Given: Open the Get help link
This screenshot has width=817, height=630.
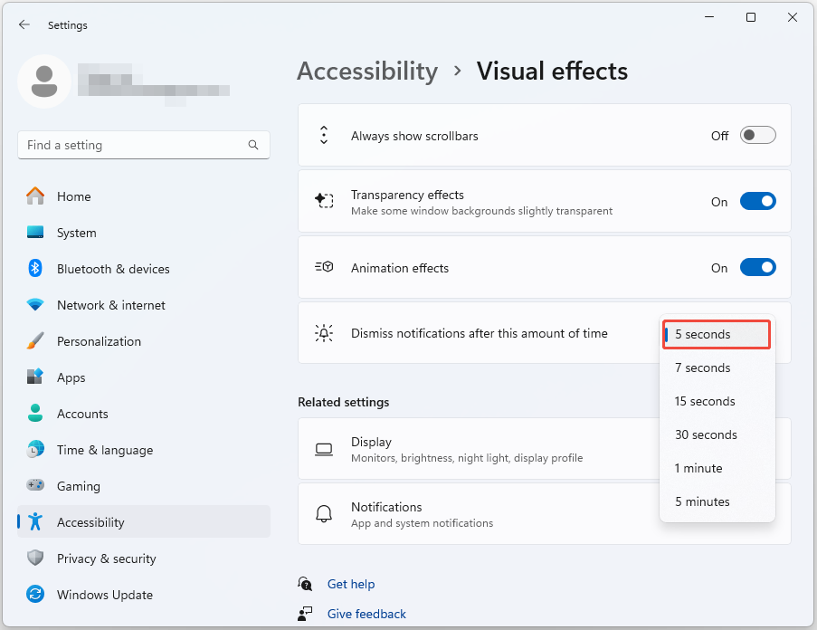Looking at the screenshot, I should [351, 585].
